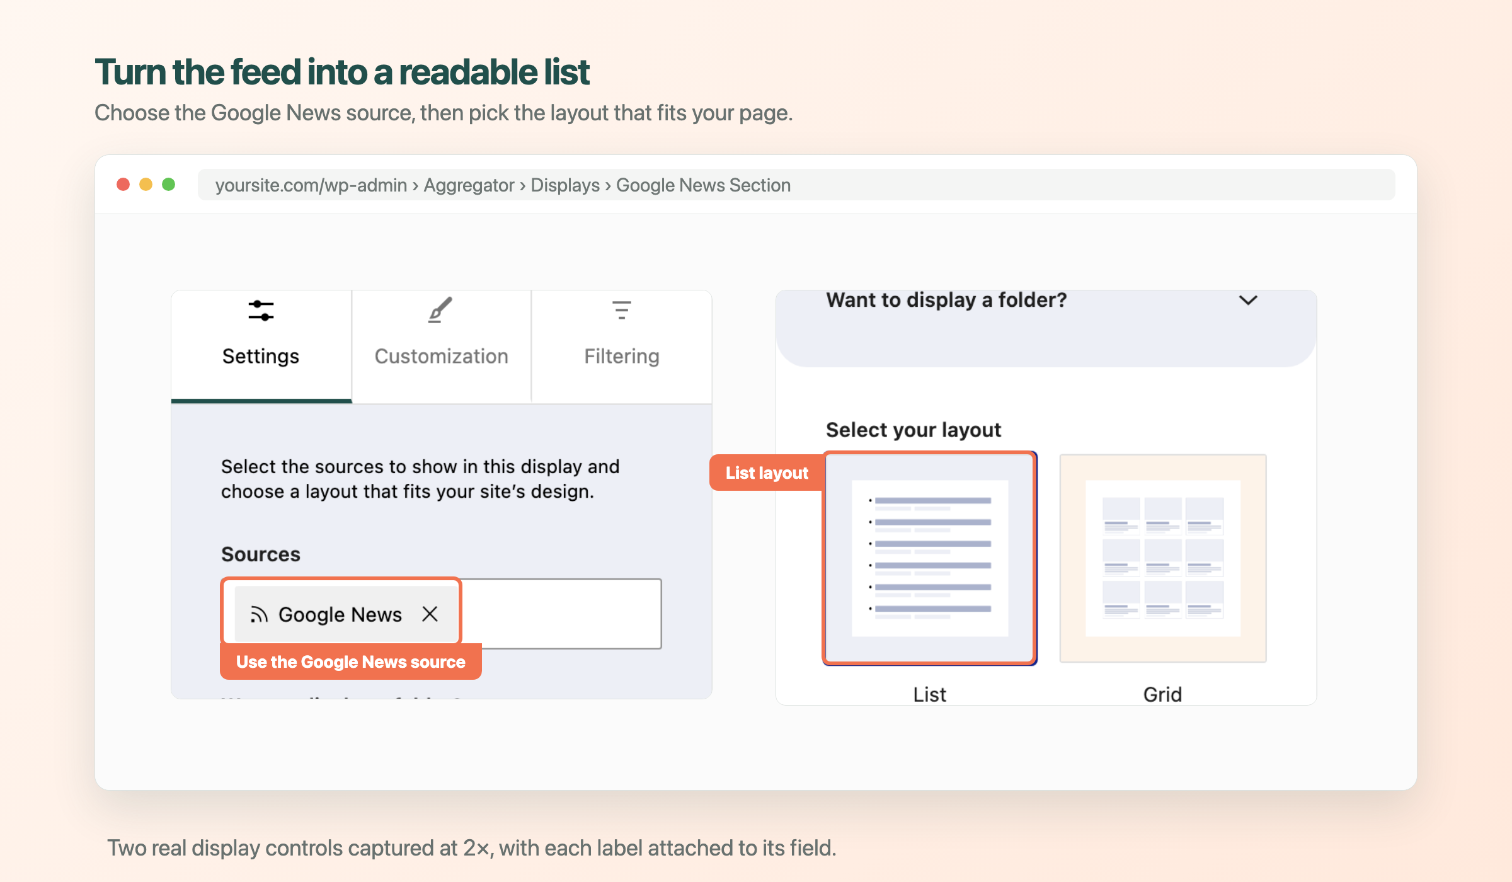Switch to the Customization tab
This screenshot has height=882, width=1512.
[441, 346]
